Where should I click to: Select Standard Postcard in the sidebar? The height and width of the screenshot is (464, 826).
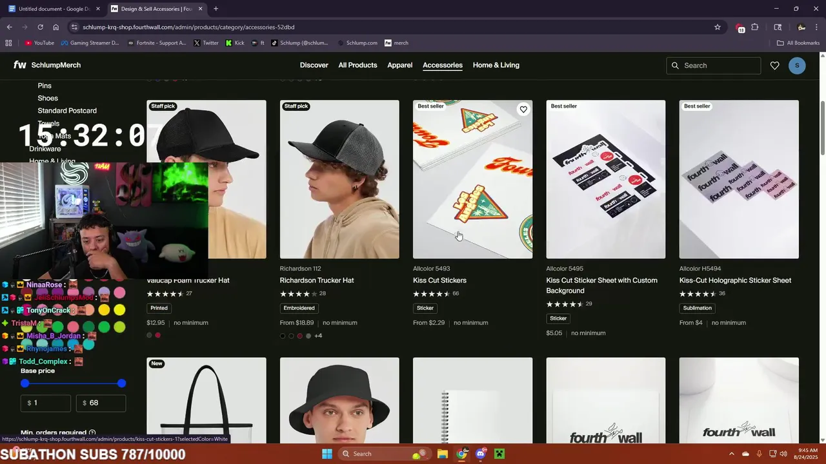[x=67, y=111]
